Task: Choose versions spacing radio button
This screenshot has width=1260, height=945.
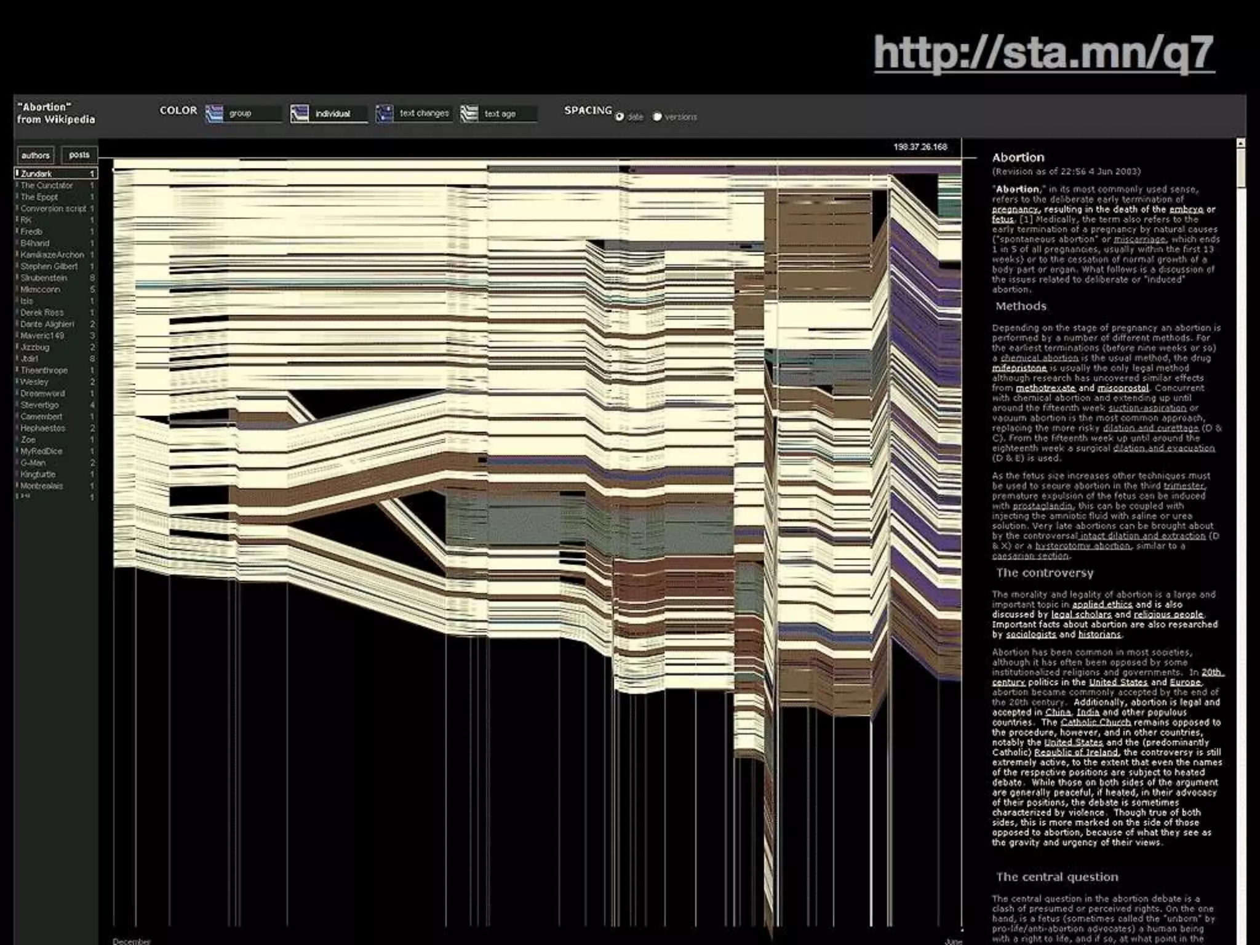Action: coord(657,117)
